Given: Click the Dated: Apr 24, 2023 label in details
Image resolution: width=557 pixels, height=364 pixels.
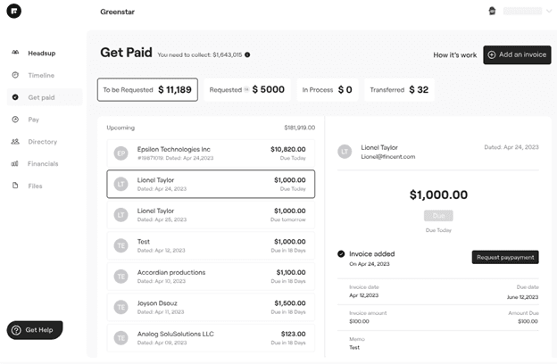Looking at the screenshot, I should click(511, 147).
